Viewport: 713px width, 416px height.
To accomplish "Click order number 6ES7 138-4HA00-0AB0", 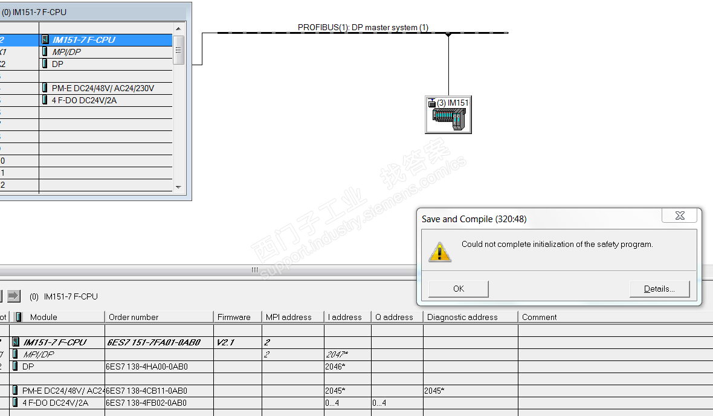I will (x=147, y=366).
